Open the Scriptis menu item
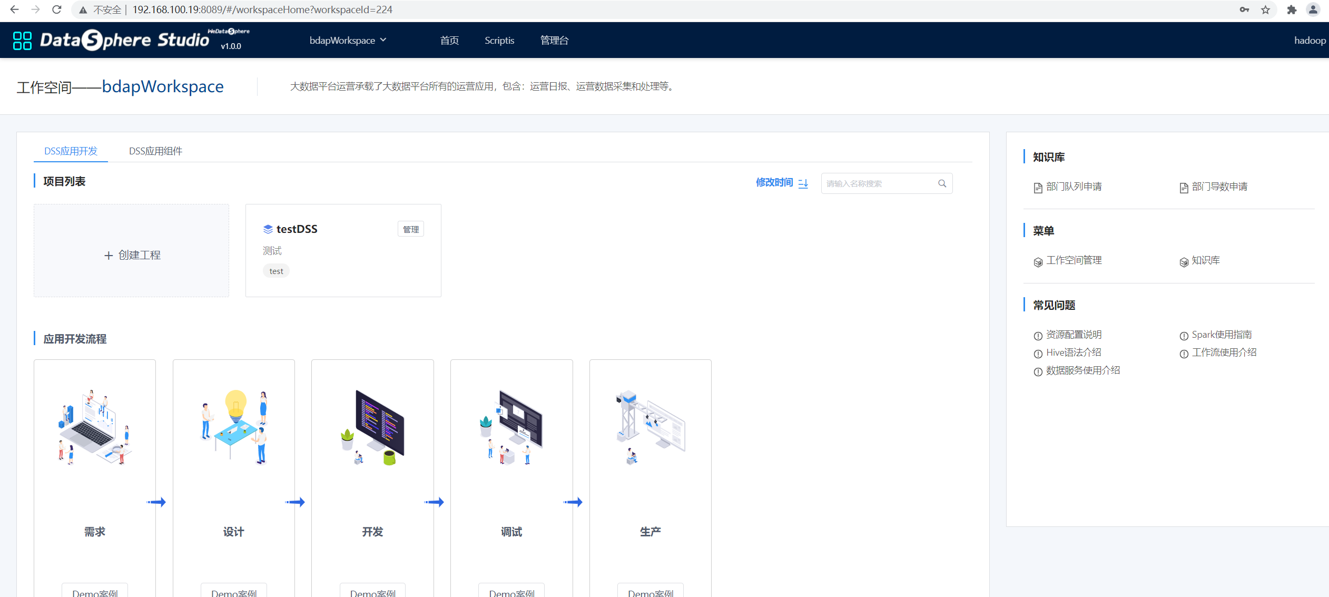Screen dimensions: 1329x597 [499, 40]
